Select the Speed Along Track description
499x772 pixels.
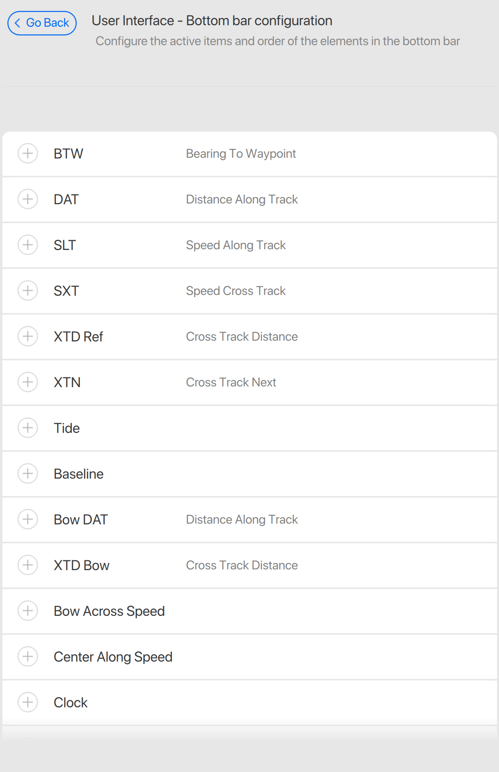[236, 245]
